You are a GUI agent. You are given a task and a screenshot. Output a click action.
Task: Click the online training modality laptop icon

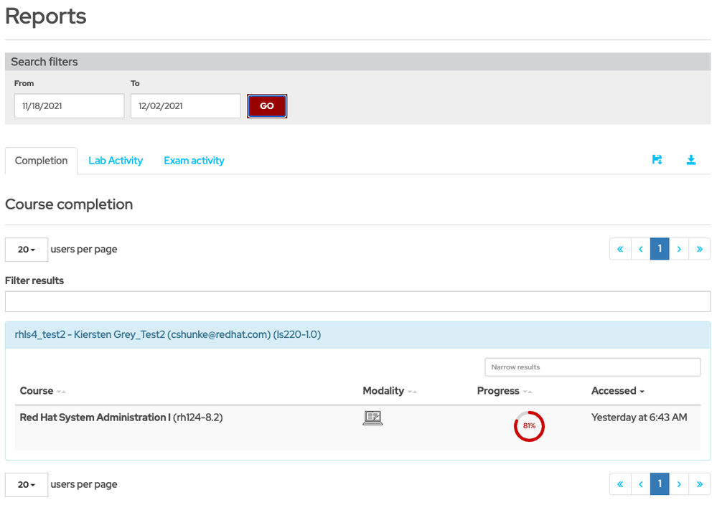[372, 418]
